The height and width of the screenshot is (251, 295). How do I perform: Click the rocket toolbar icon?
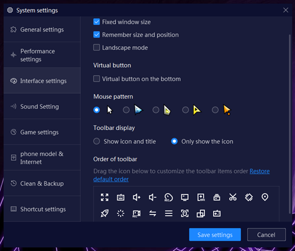coord(104,213)
